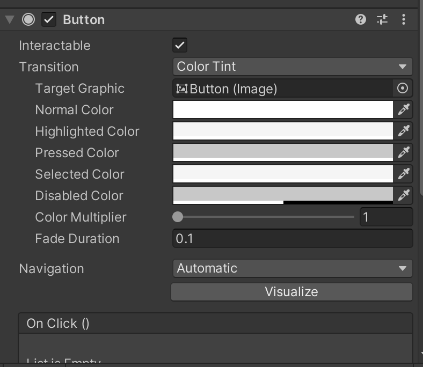Open the Button component preset selector

[x=382, y=20]
